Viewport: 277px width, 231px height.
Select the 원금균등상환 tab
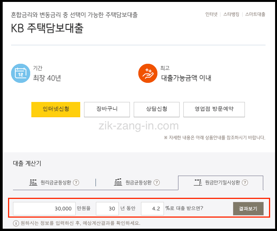click(x=137, y=183)
